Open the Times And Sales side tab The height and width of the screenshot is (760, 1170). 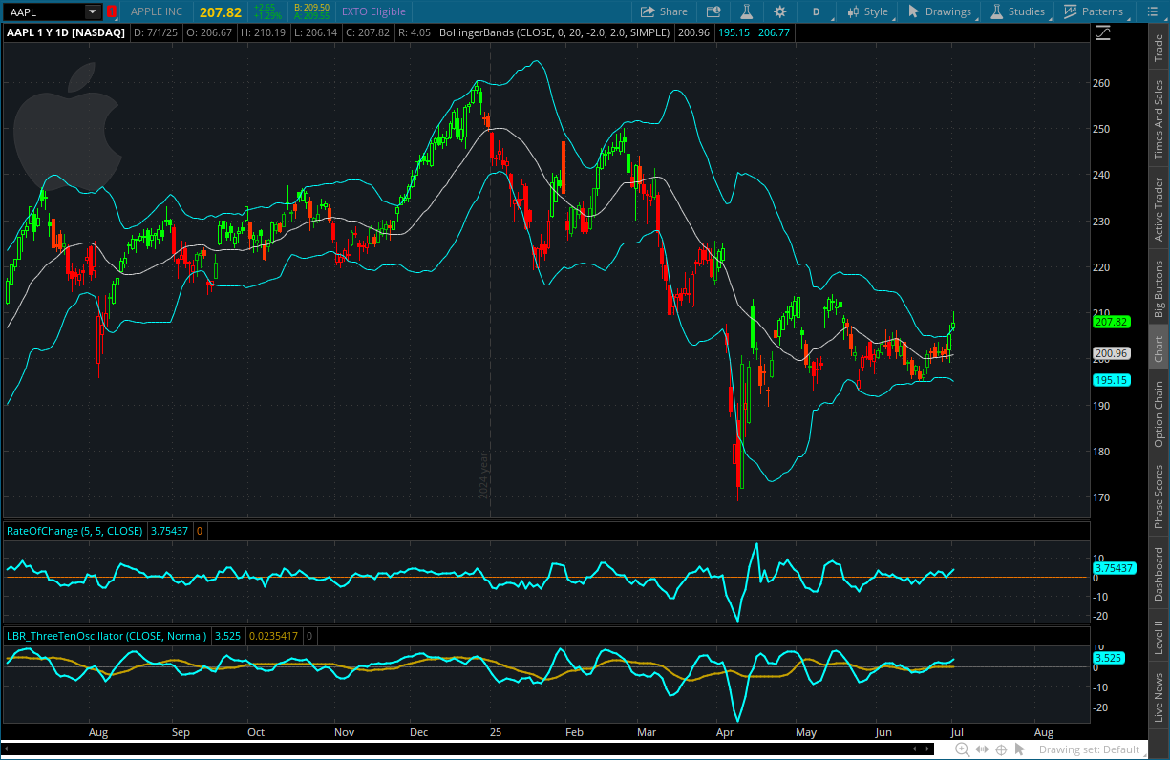[1159, 118]
